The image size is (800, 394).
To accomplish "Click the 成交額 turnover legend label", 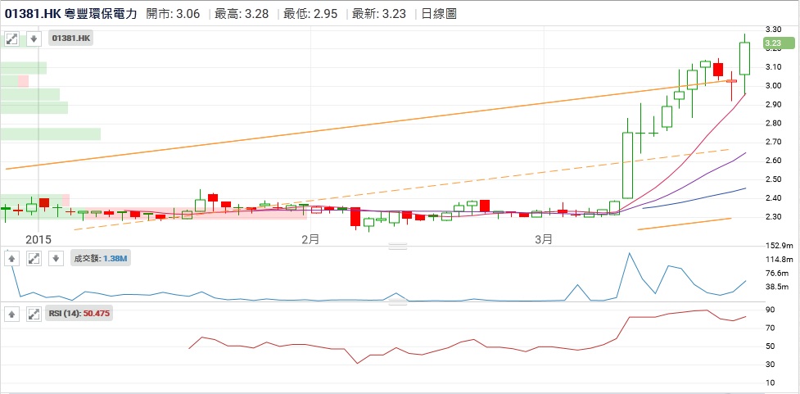I will 101,259.
